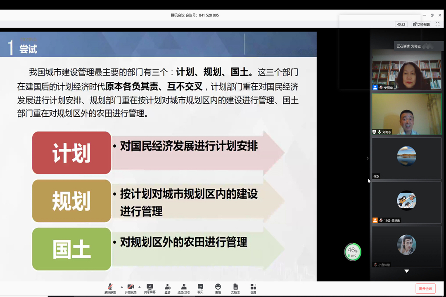
Task: Open the 表情 emoji reactions
Action: [x=218, y=288]
